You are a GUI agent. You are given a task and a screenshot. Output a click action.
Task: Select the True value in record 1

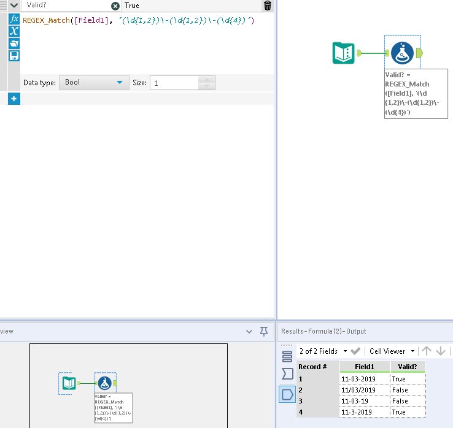tap(408, 379)
